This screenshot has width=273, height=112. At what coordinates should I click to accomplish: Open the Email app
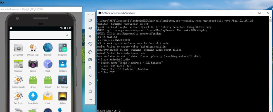pos(48,98)
